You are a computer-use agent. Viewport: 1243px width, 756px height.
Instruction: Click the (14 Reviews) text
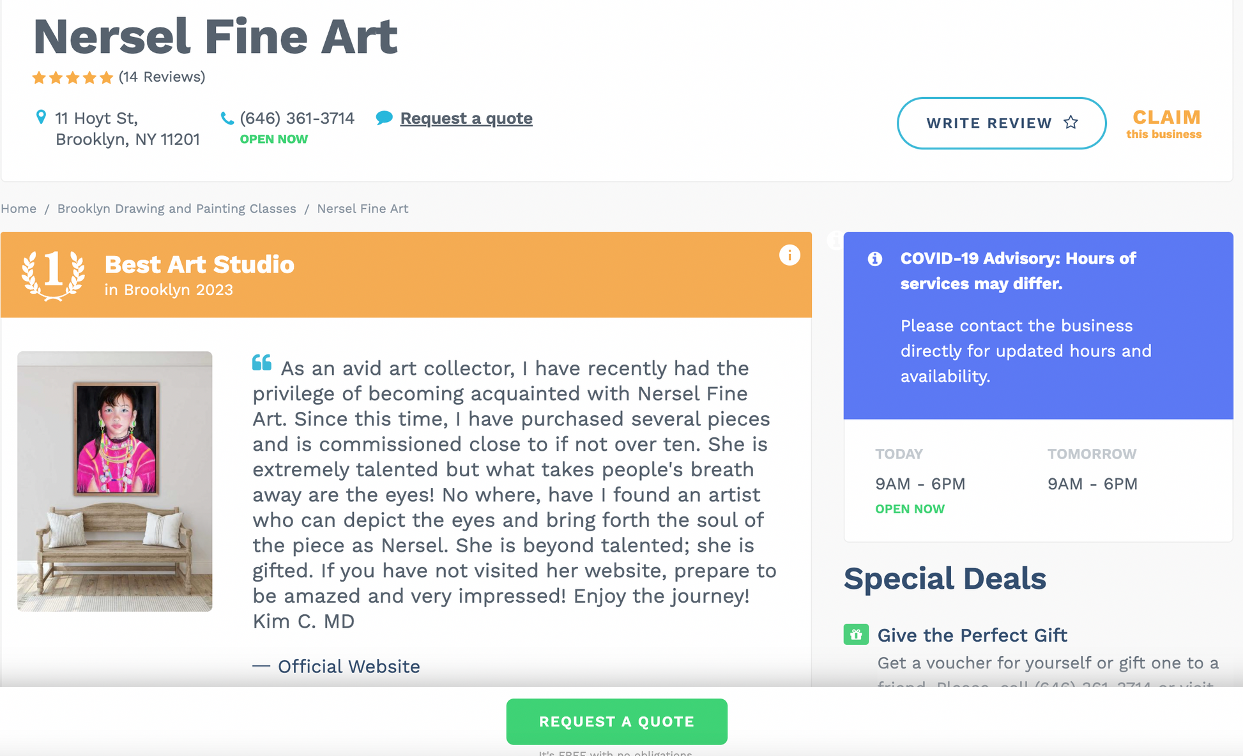tap(162, 77)
